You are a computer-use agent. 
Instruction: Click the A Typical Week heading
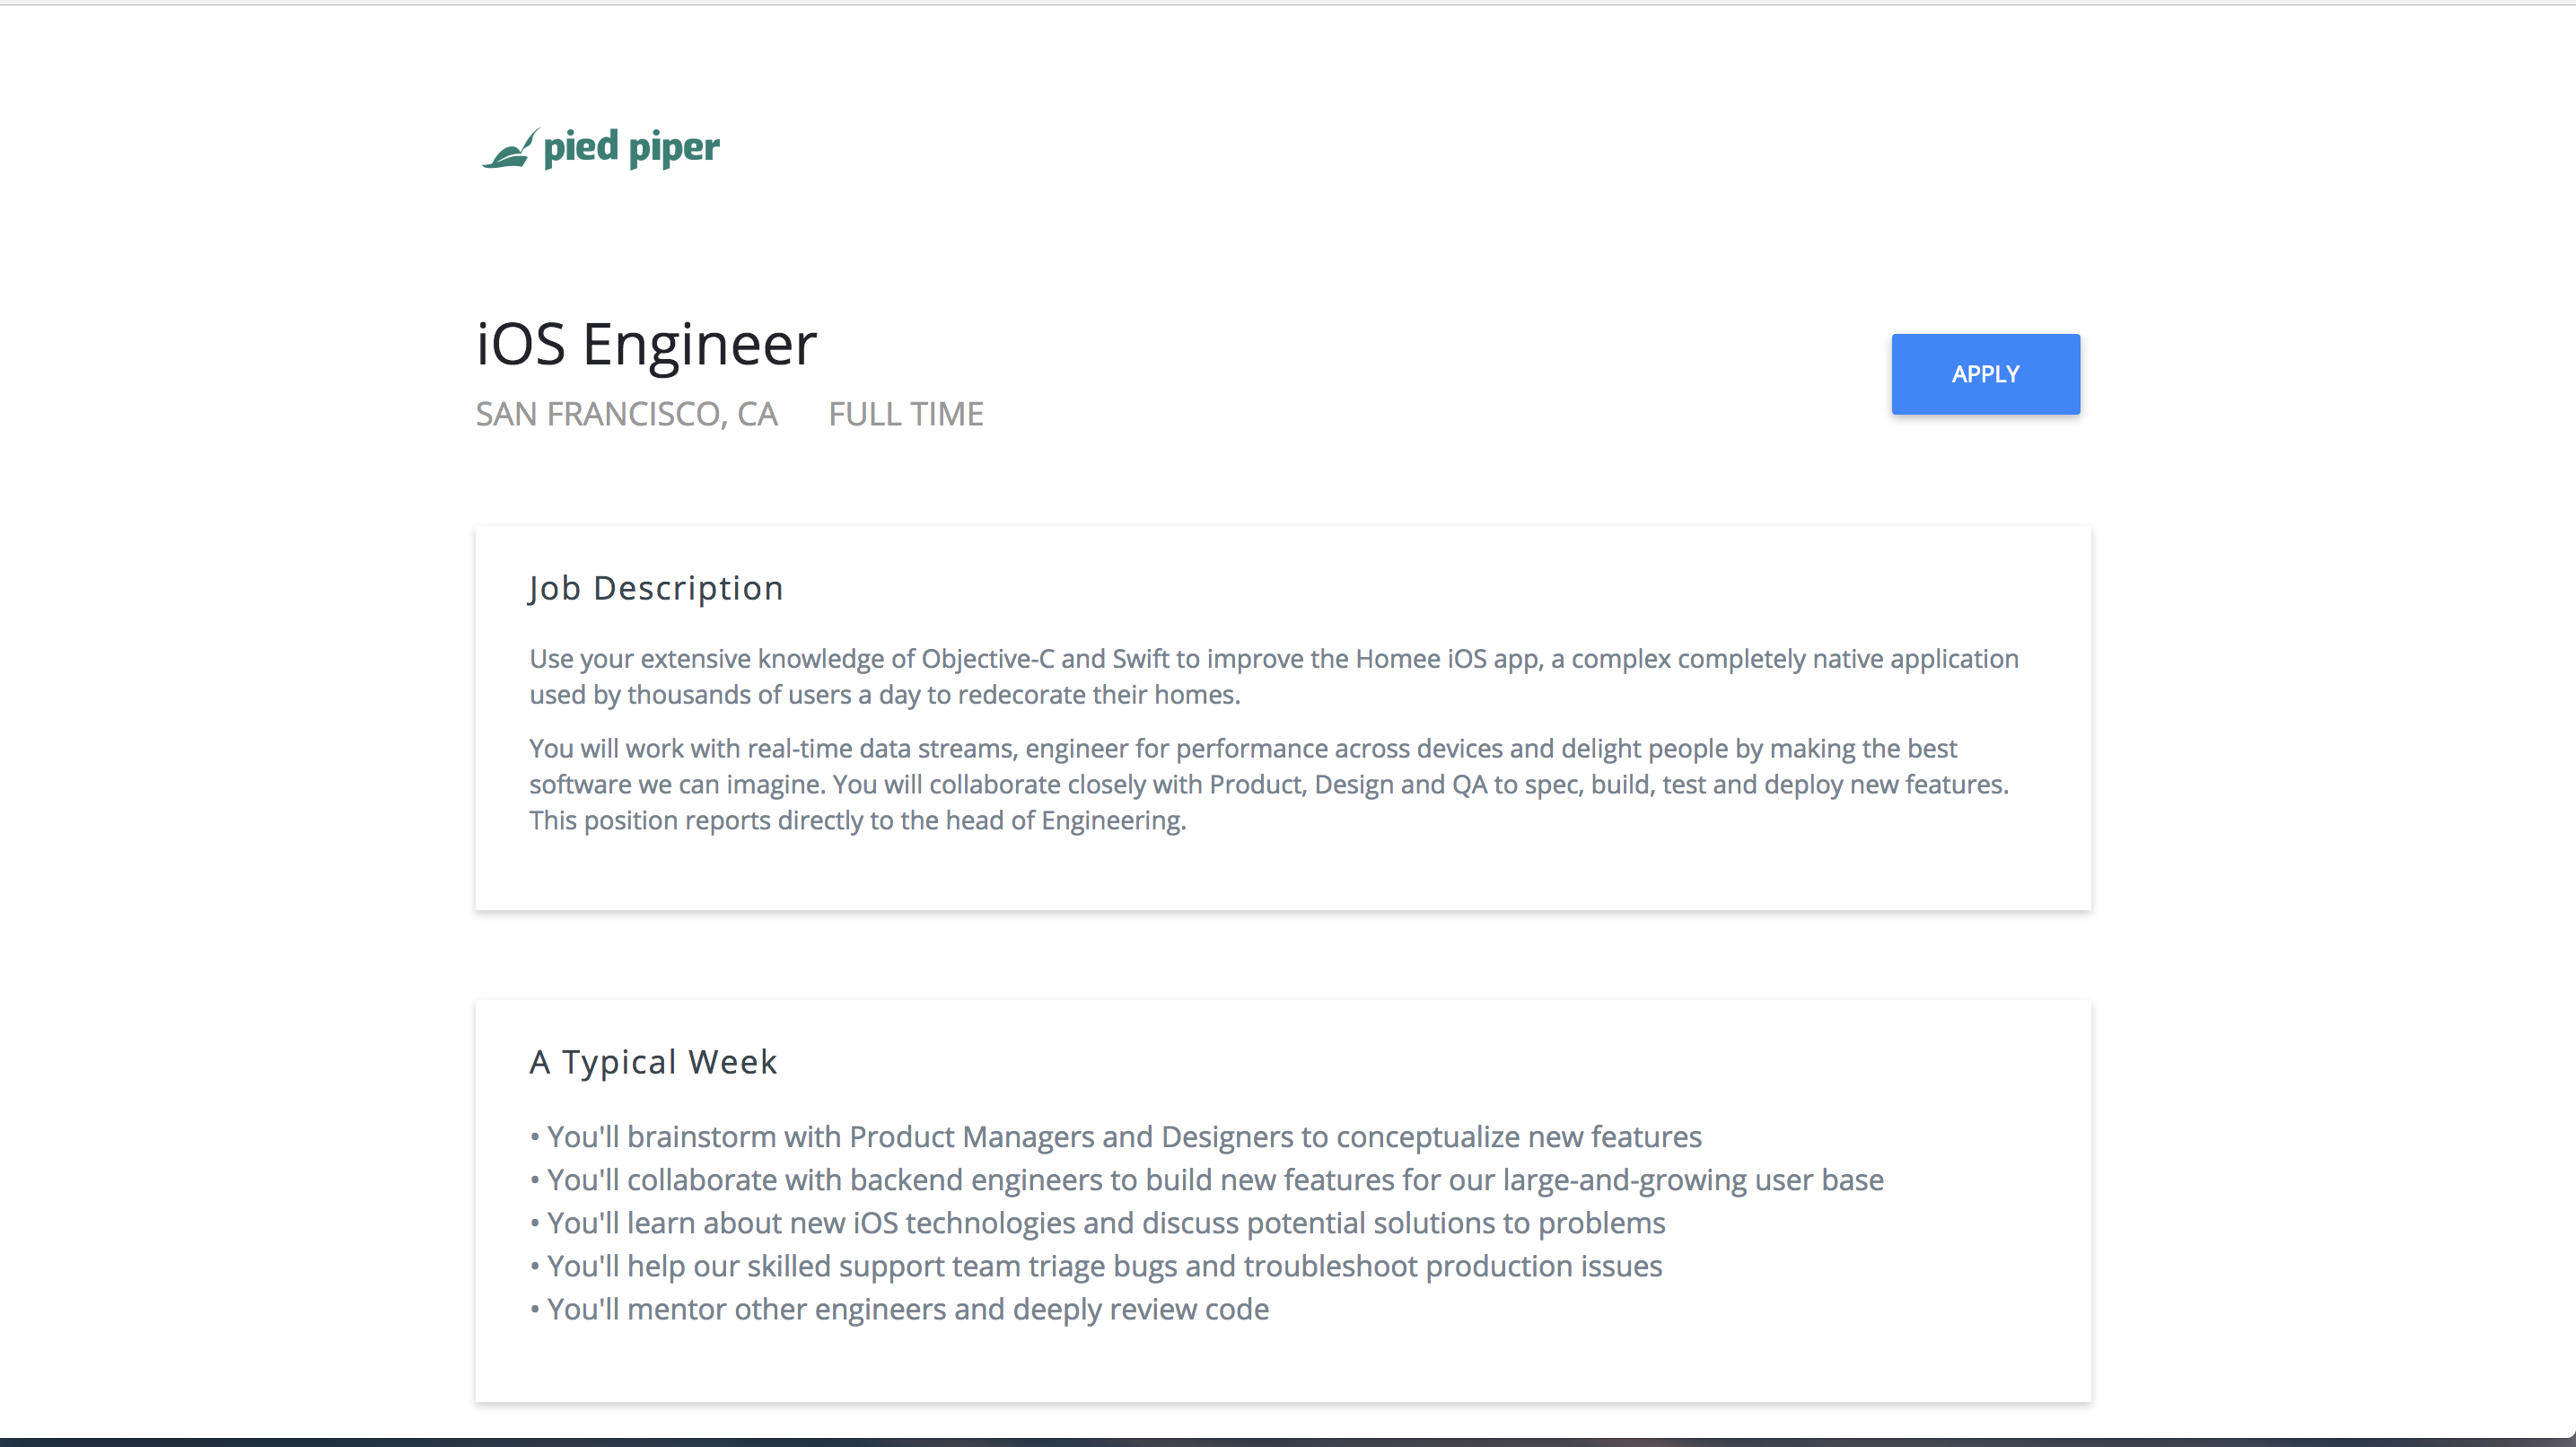tap(653, 1062)
